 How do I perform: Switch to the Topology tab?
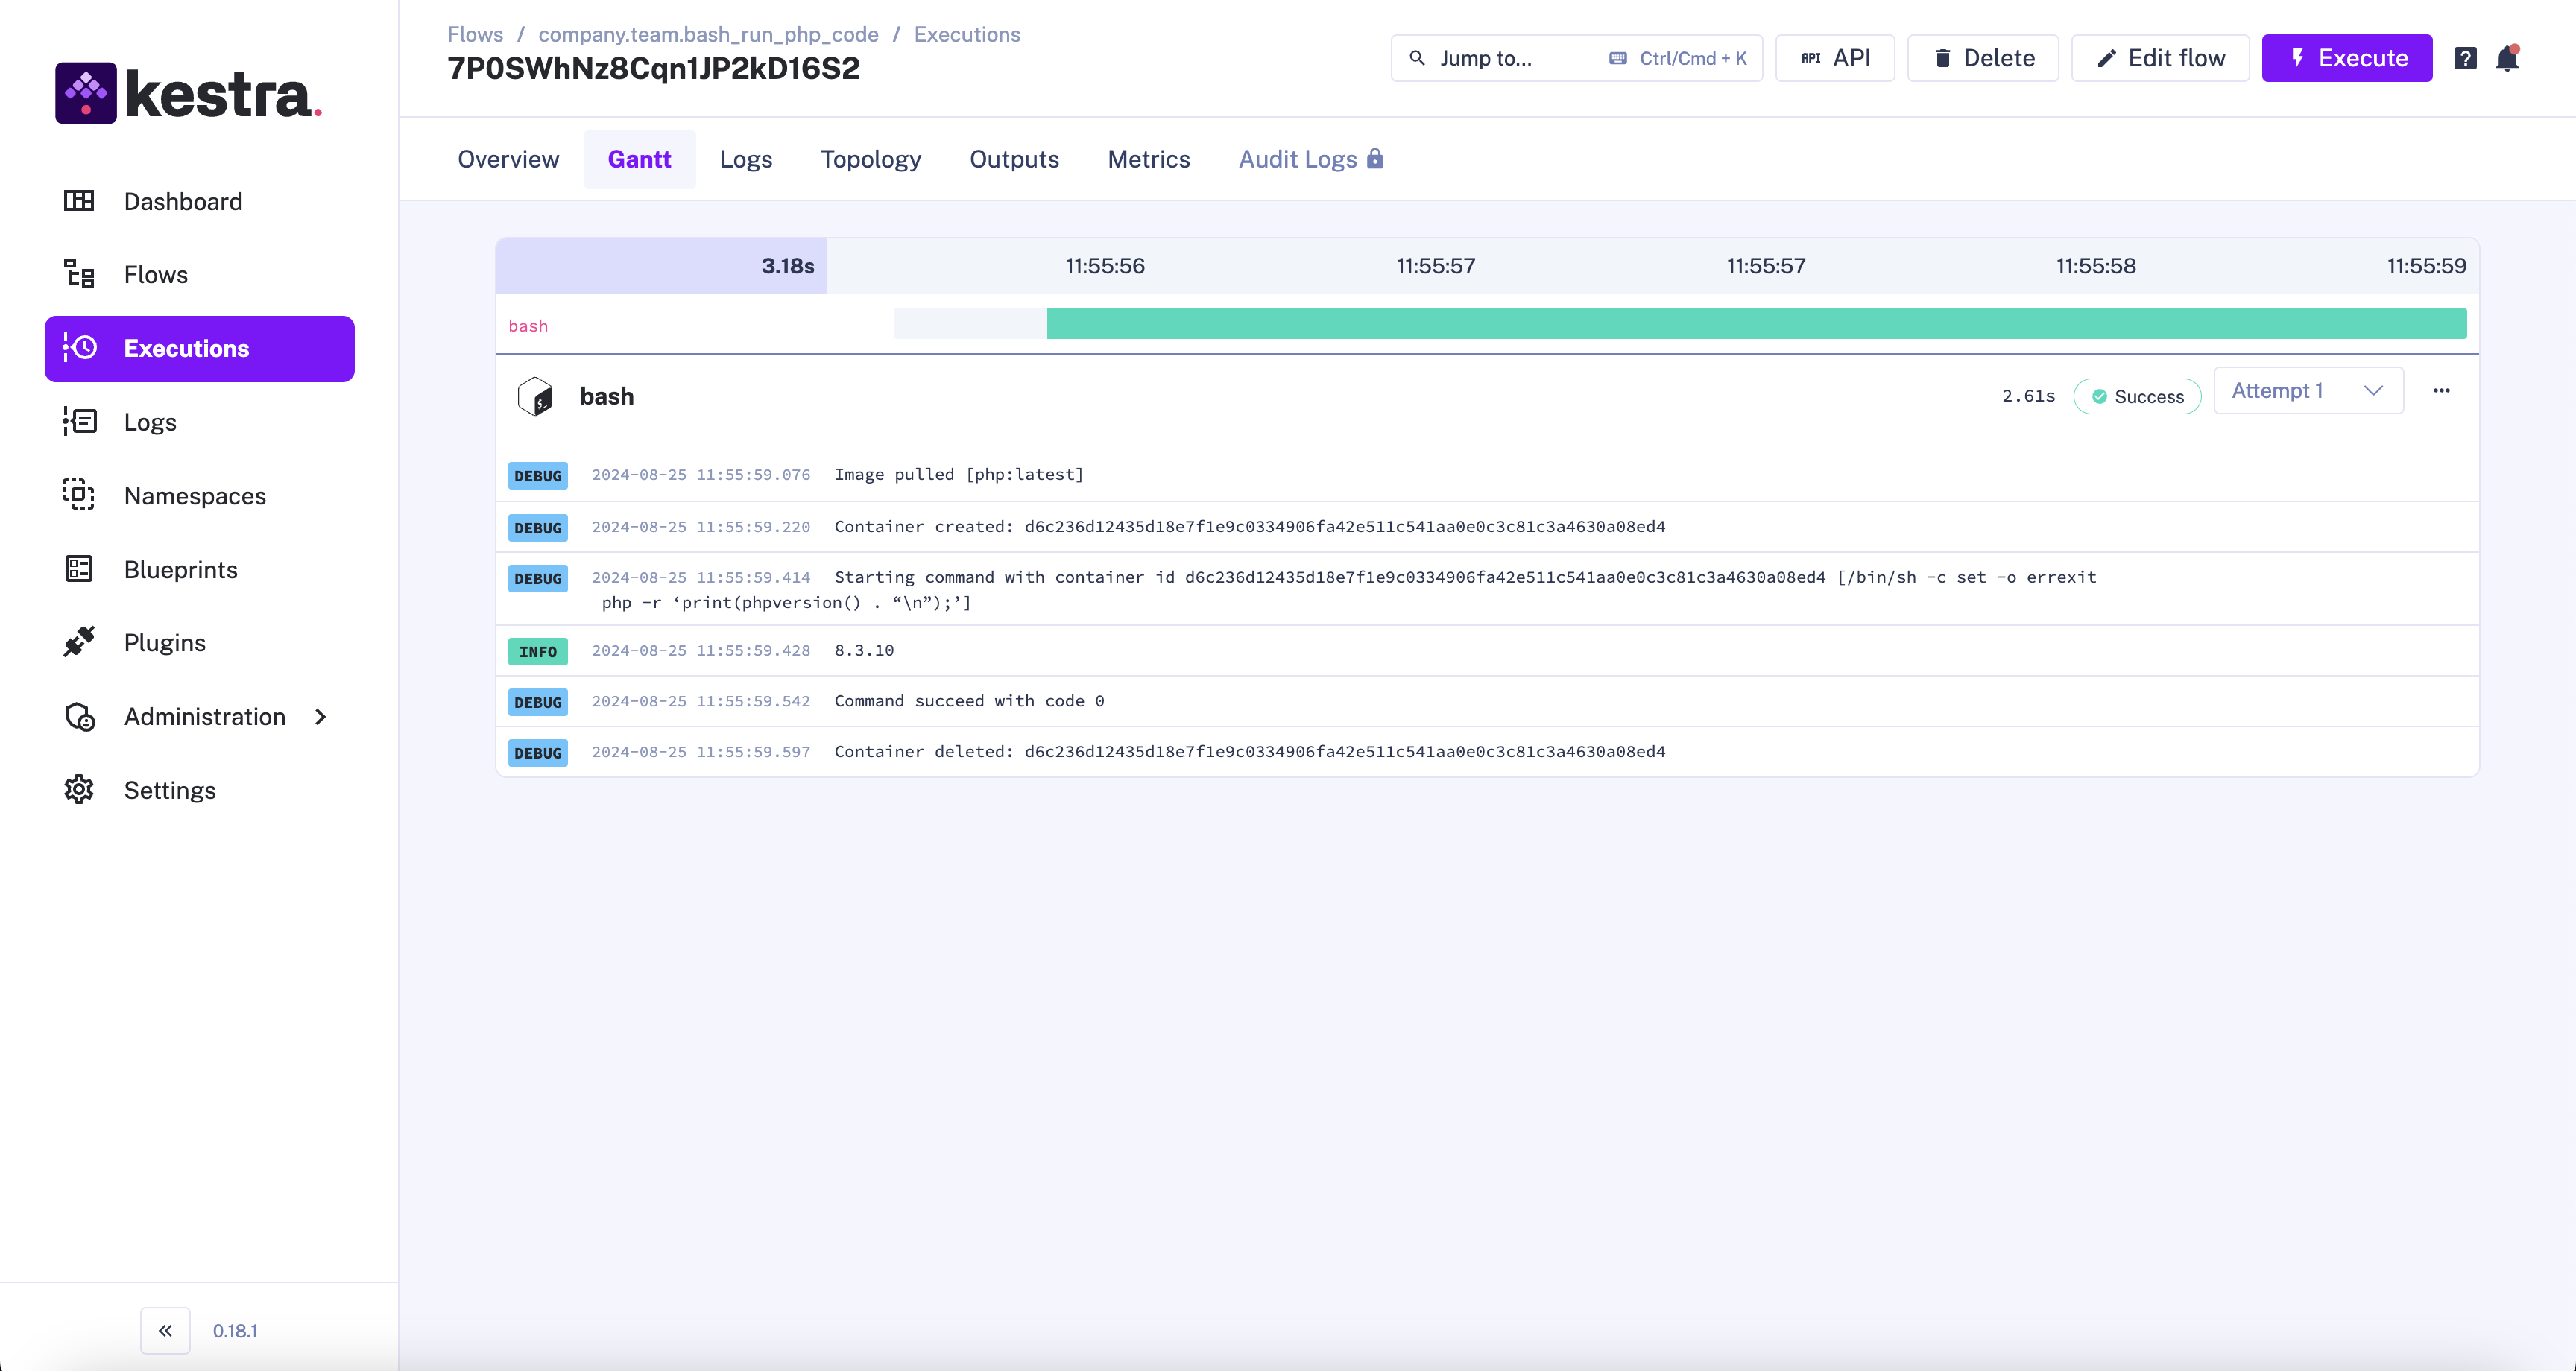(870, 159)
